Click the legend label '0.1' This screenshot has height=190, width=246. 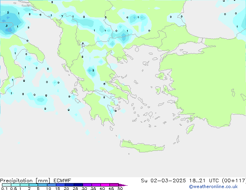point(4,188)
